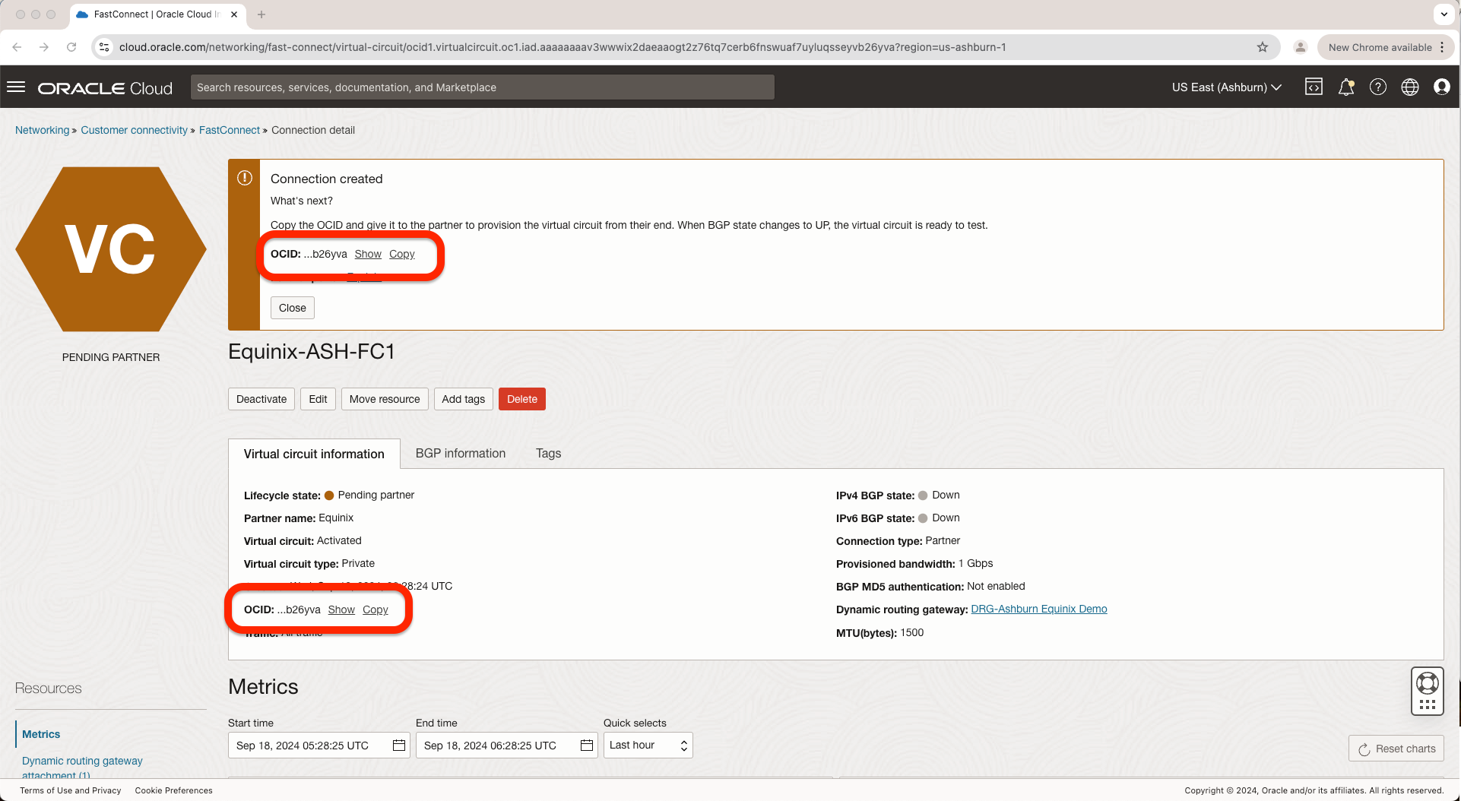Screen dimensions: 1461x801
Task: Close the Connection created notification
Action: (x=293, y=308)
